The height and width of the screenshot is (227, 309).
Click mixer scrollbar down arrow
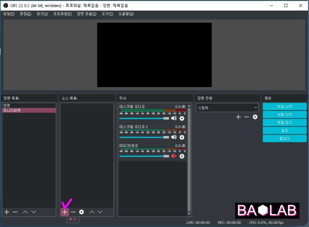click(189, 214)
